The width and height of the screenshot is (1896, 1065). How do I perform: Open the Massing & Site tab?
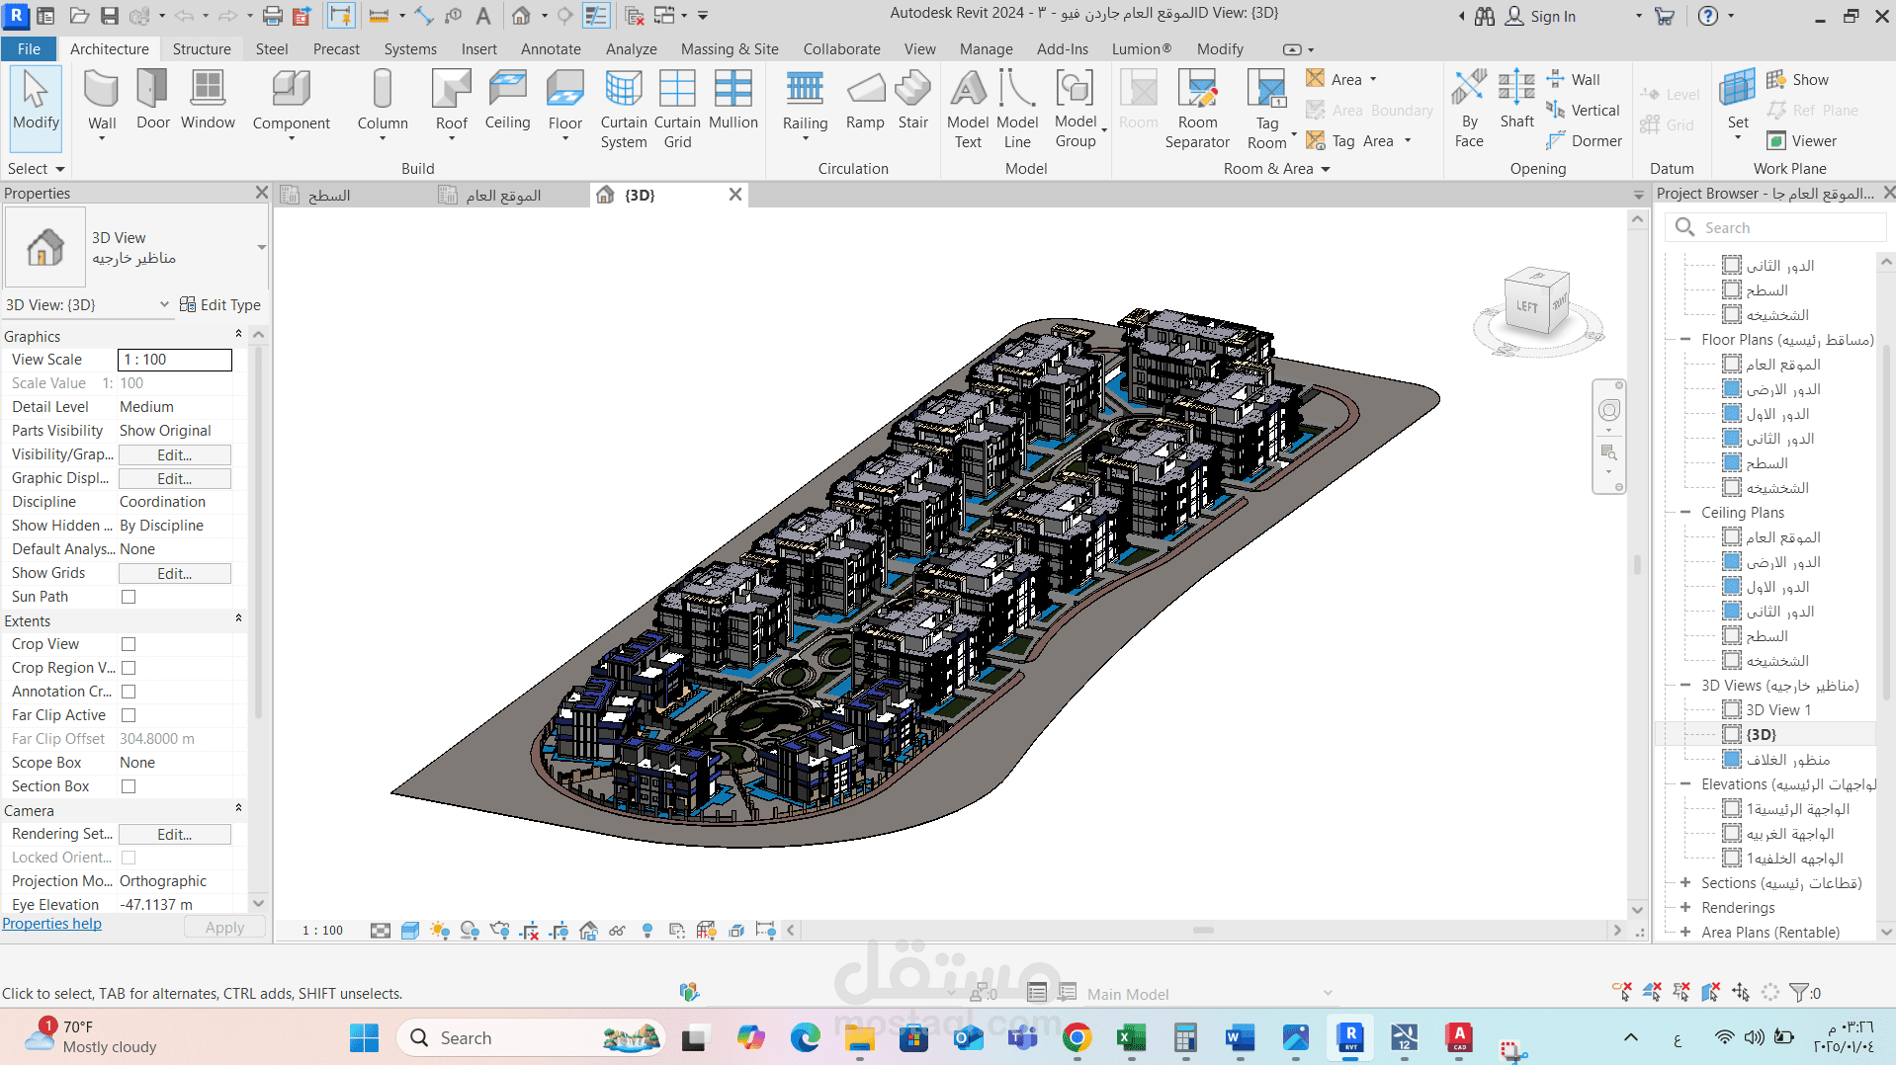(730, 48)
